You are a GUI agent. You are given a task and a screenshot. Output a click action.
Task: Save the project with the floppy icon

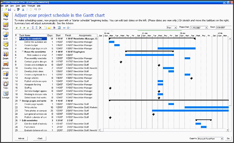point(9,10)
